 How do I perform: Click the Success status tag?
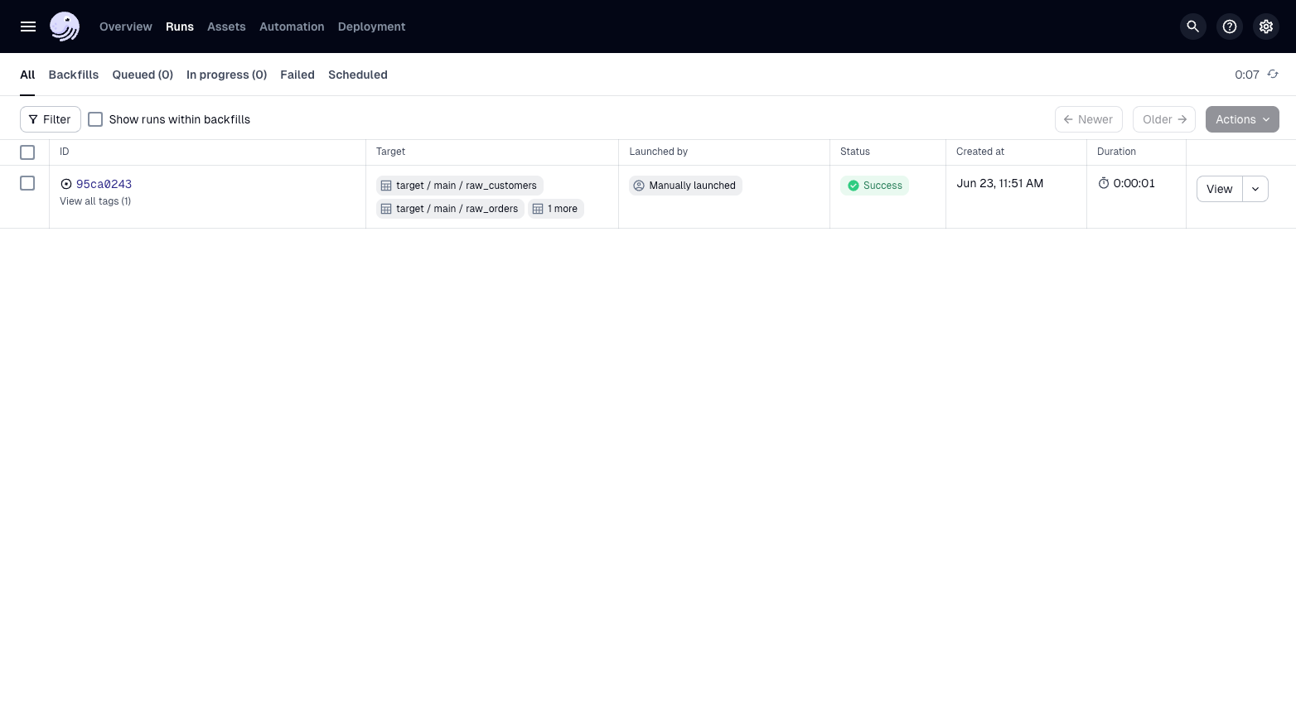[874, 186]
